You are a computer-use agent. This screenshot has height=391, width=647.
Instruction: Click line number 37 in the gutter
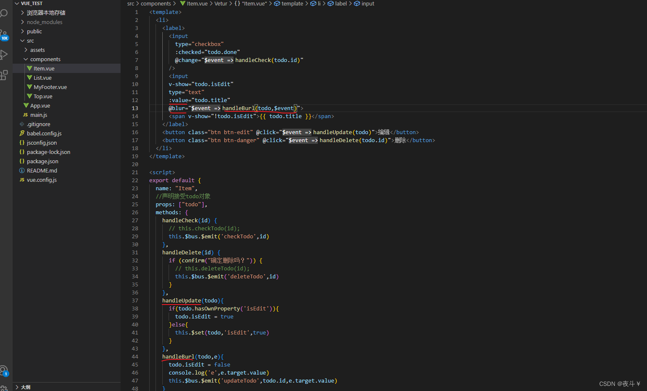point(135,300)
